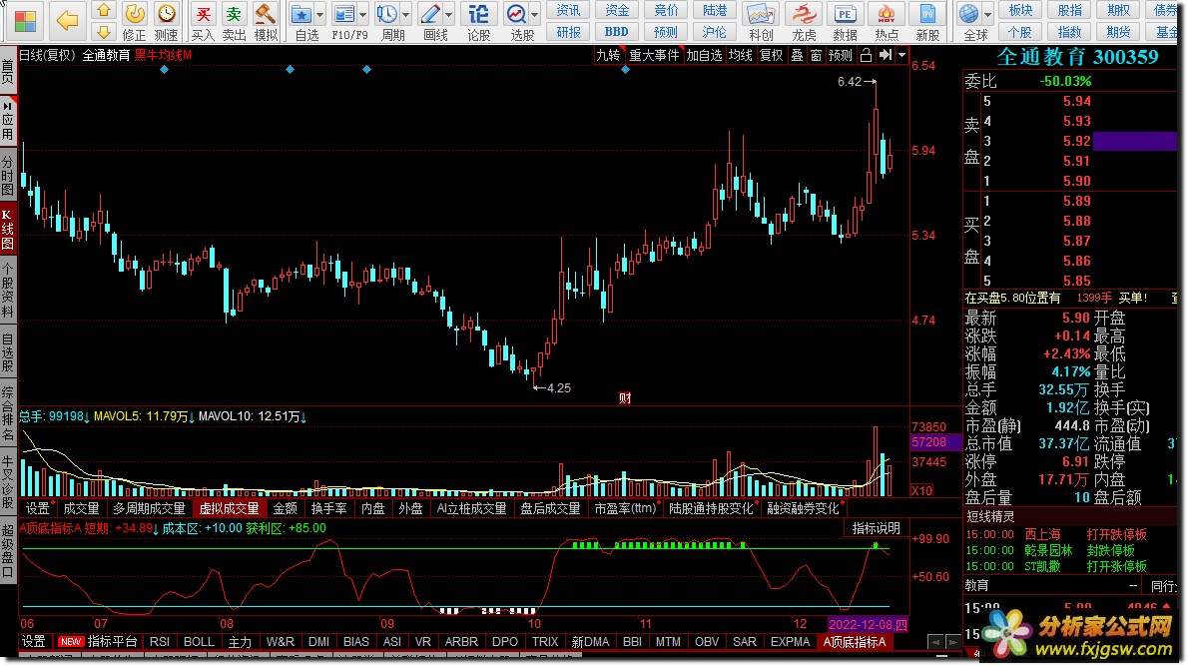
Task: Click 加自选 to add to watchlist
Action: 704,55
